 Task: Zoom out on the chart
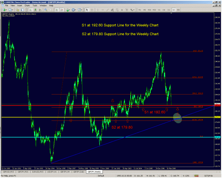pos(50,10)
